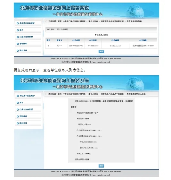Select 报名人列表 breadcrumb above the contact table
This screenshot has width=171, height=180.
[x=93, y=21]
